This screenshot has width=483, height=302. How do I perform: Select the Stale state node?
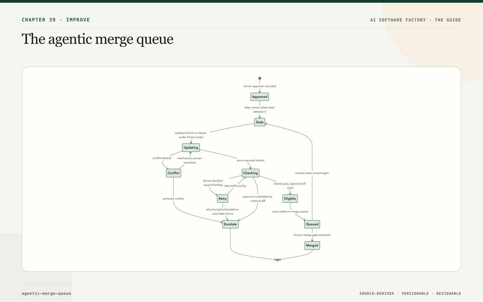pos(260,122)
